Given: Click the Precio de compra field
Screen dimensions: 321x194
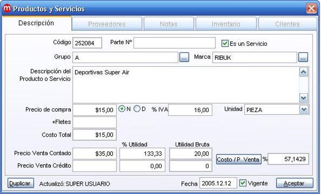Looking at the screenshot, I should [94, 110].
